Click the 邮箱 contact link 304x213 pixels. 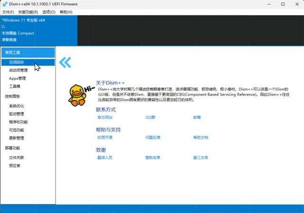tap(197, 117)
